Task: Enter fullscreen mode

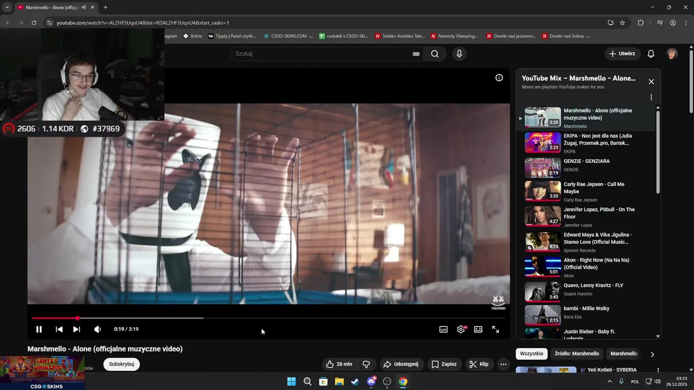Action: coord(496,329)
